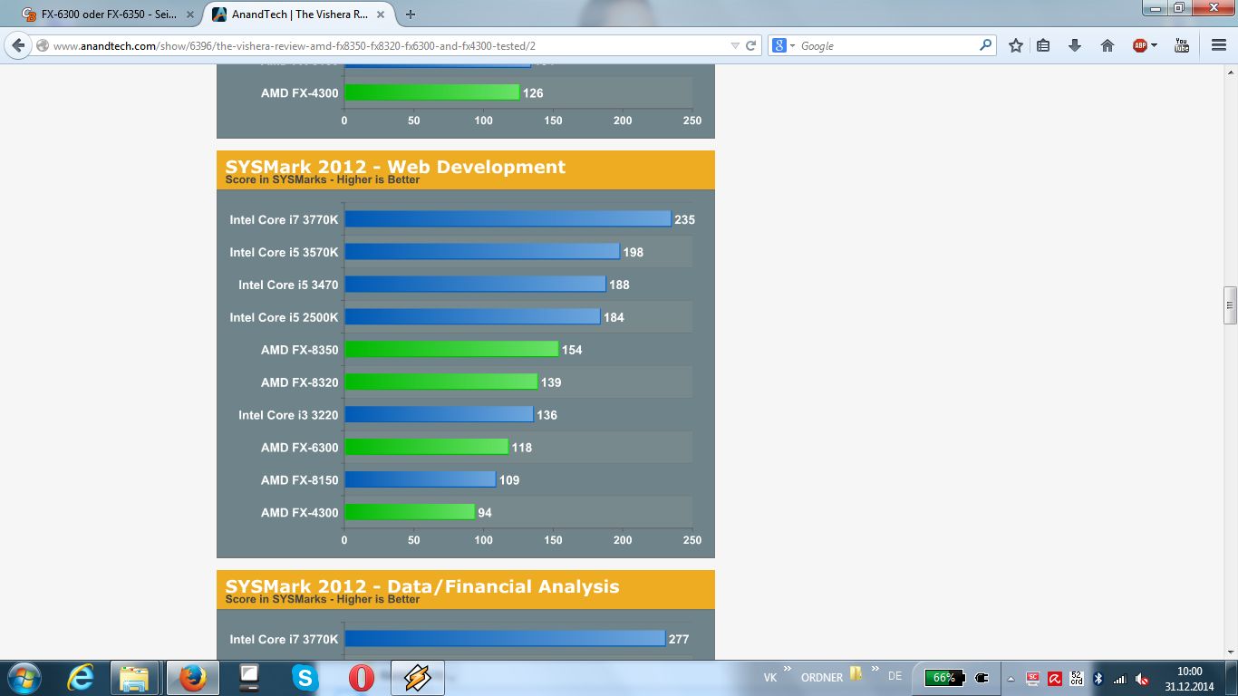Click the Intel Core i7 3770K 235 bar
The image size is (1238, 696).
tap(508, 219)
